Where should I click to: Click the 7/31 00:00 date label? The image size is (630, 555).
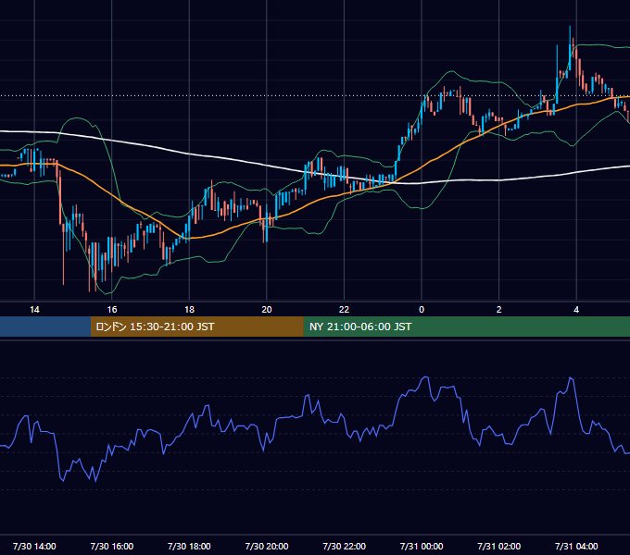click(422, 546)
